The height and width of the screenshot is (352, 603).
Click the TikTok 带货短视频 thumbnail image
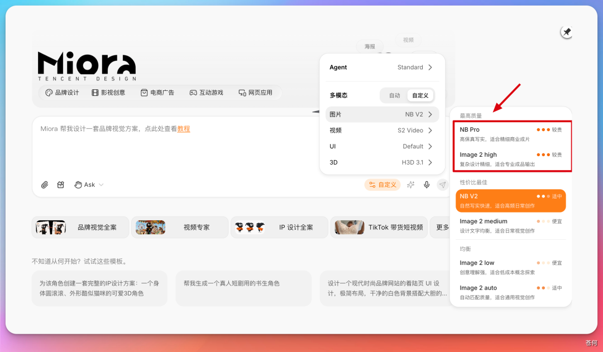(x=349, y=228)
